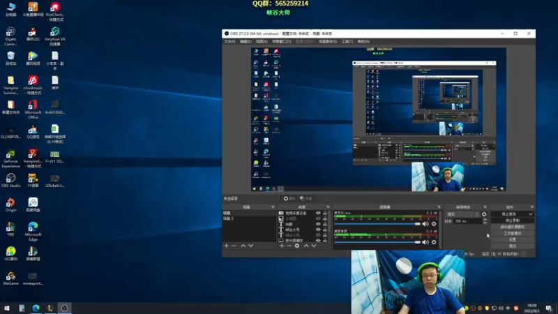Mute the 麦克风/Aux speaker icon
This screenshot has height=314, width=558.
[x=425, y=224]
